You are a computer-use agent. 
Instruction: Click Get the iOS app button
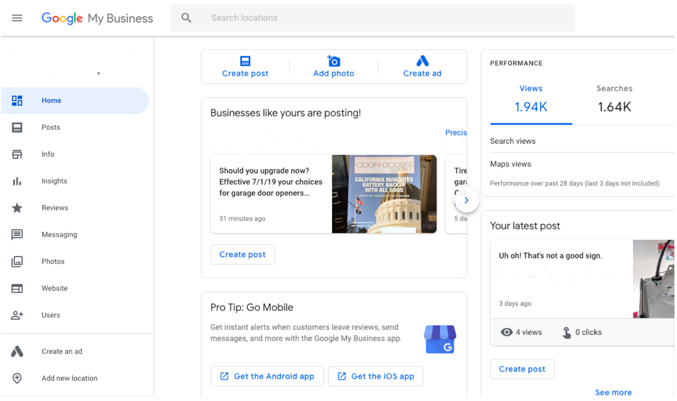tap(376, 376)
